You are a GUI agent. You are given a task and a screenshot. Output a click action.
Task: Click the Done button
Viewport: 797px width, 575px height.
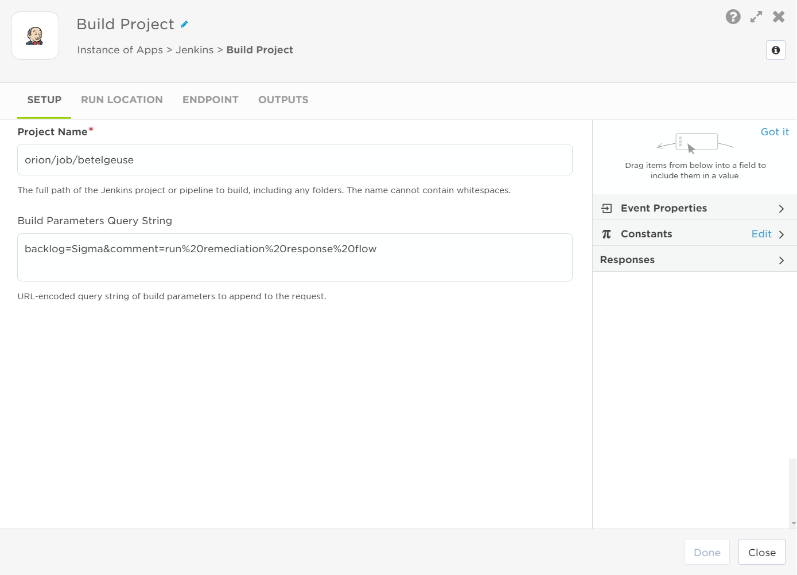point(707,553)
